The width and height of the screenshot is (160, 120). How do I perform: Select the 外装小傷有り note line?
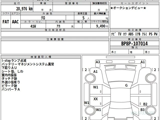[x=11, y=82]
